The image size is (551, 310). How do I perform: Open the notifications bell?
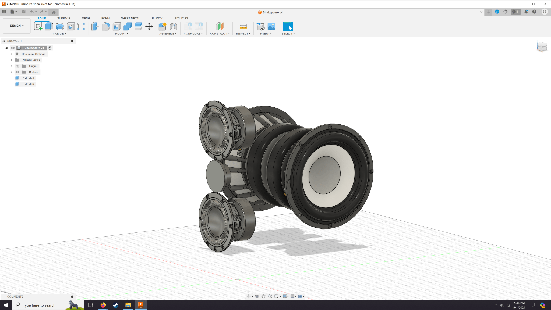(x=526, y=12)
